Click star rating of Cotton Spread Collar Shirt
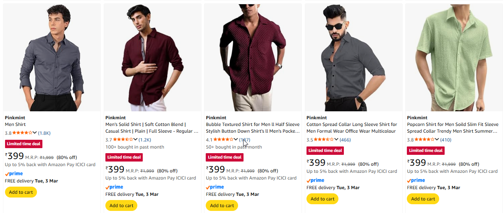 pos(324,140)
